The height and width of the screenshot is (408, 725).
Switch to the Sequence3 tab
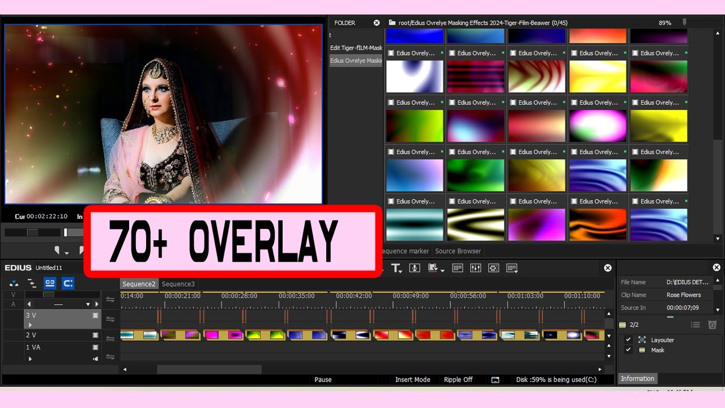click(x=178, y=284)
